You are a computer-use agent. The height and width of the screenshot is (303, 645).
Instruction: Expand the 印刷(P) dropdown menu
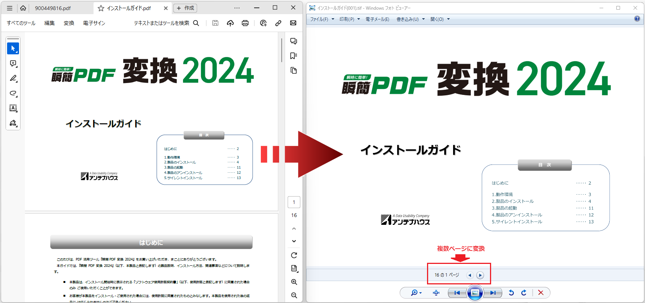coord(350,19)
